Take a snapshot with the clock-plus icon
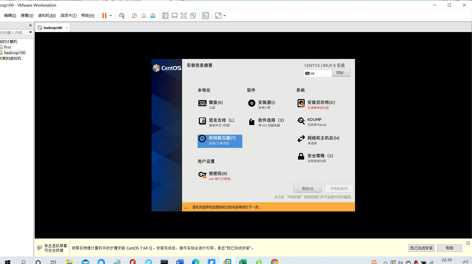 [134, 16]
